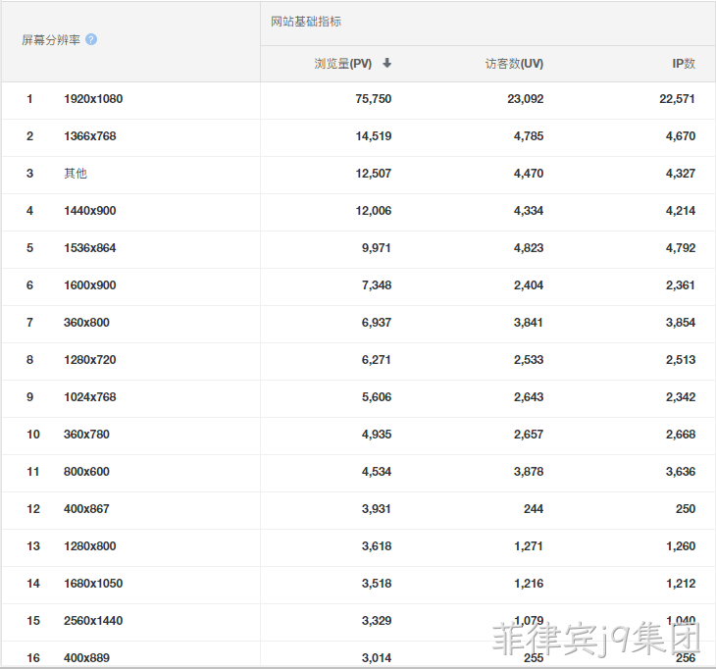Screen dimensions: 716x669
Task: Sort by 浏览量(PV) column header
Action: coord(343,64)
